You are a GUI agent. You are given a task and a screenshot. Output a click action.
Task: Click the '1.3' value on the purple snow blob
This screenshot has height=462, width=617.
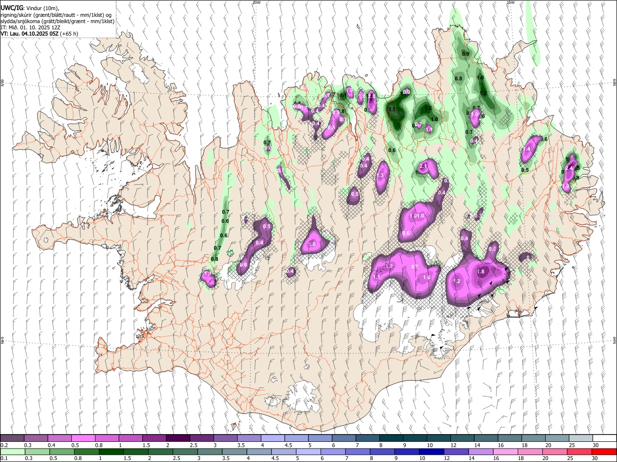coord(380,176)
